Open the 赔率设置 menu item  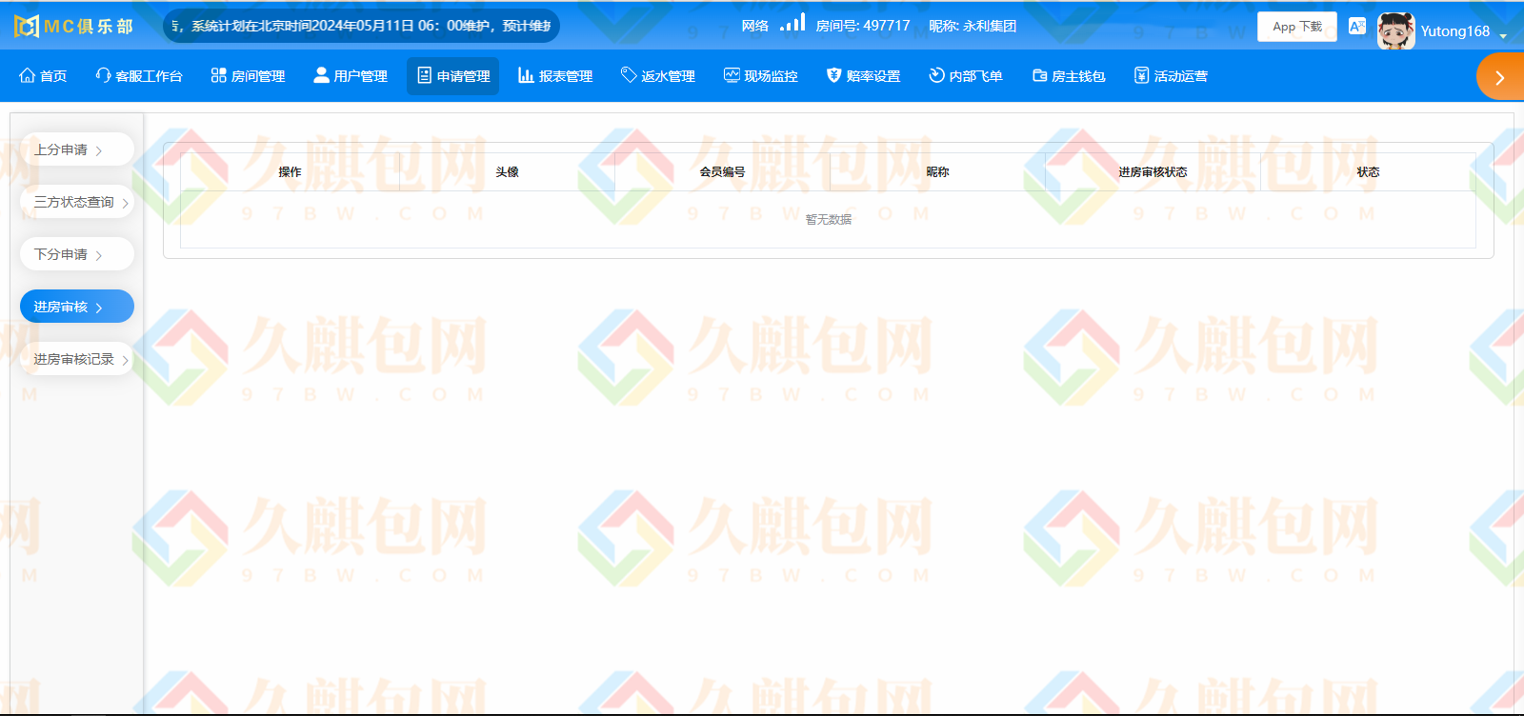coord(863,76)
